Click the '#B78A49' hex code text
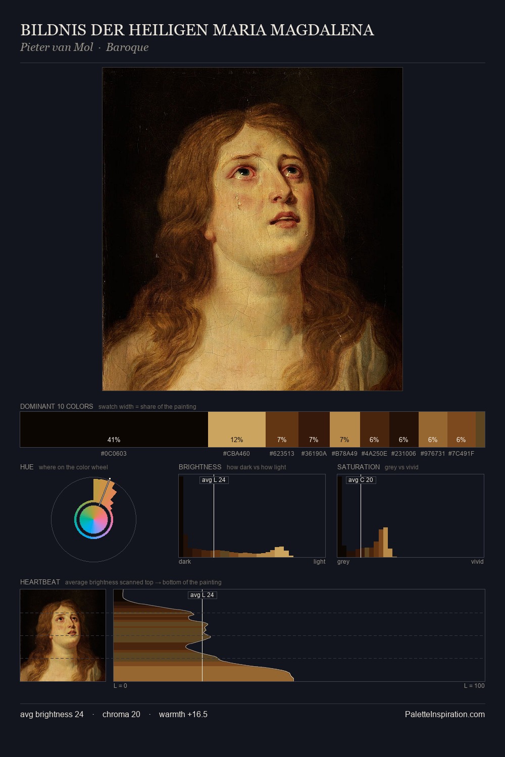Image resolution: width=505 pixels, height=757 pixels. coord(344,454)
